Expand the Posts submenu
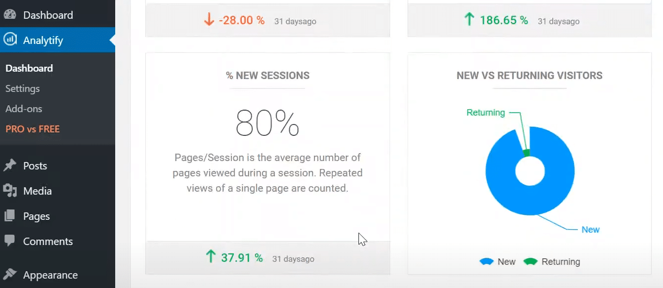This screenshot has width=663, height=288. [35, 165]
